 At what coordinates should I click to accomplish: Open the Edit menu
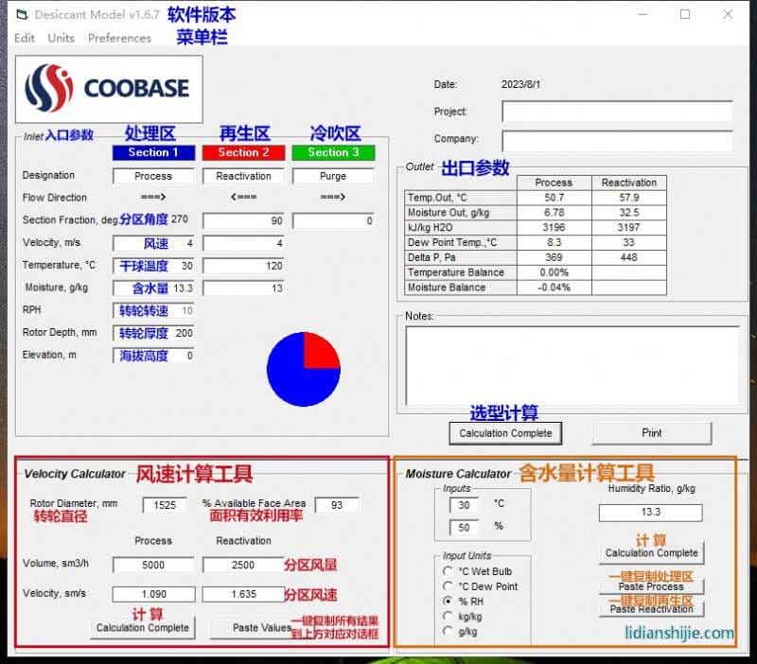[x=23, y=39]
